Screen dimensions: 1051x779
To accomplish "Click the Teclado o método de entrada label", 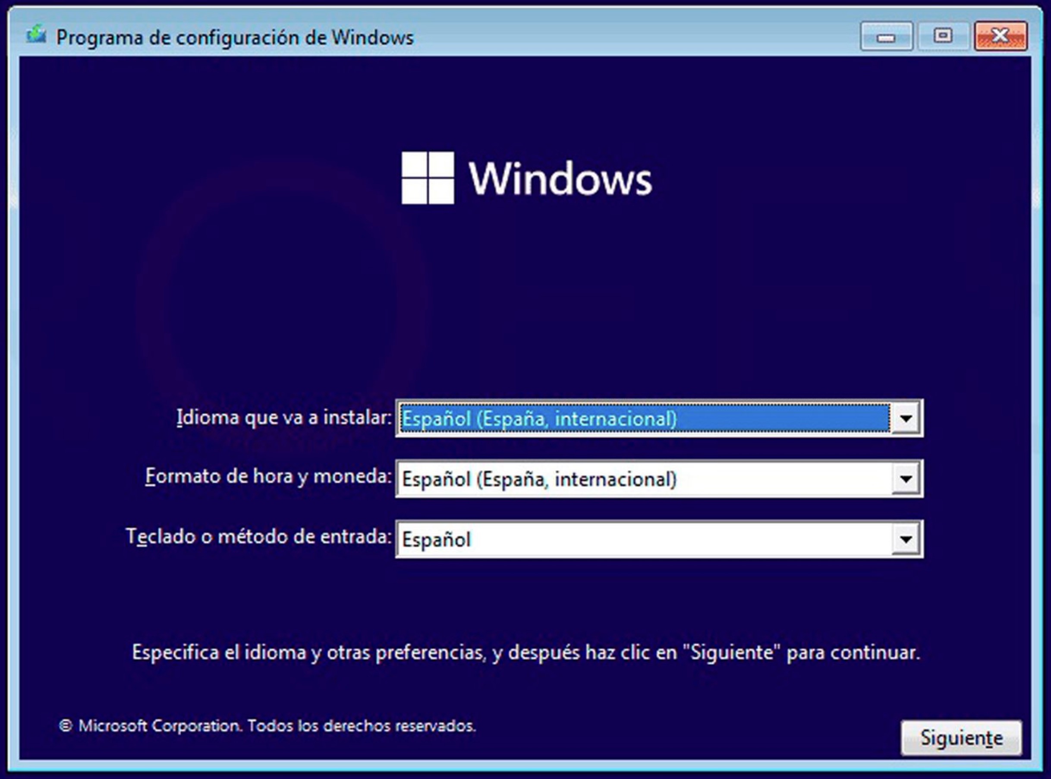I will click(258, 537).
